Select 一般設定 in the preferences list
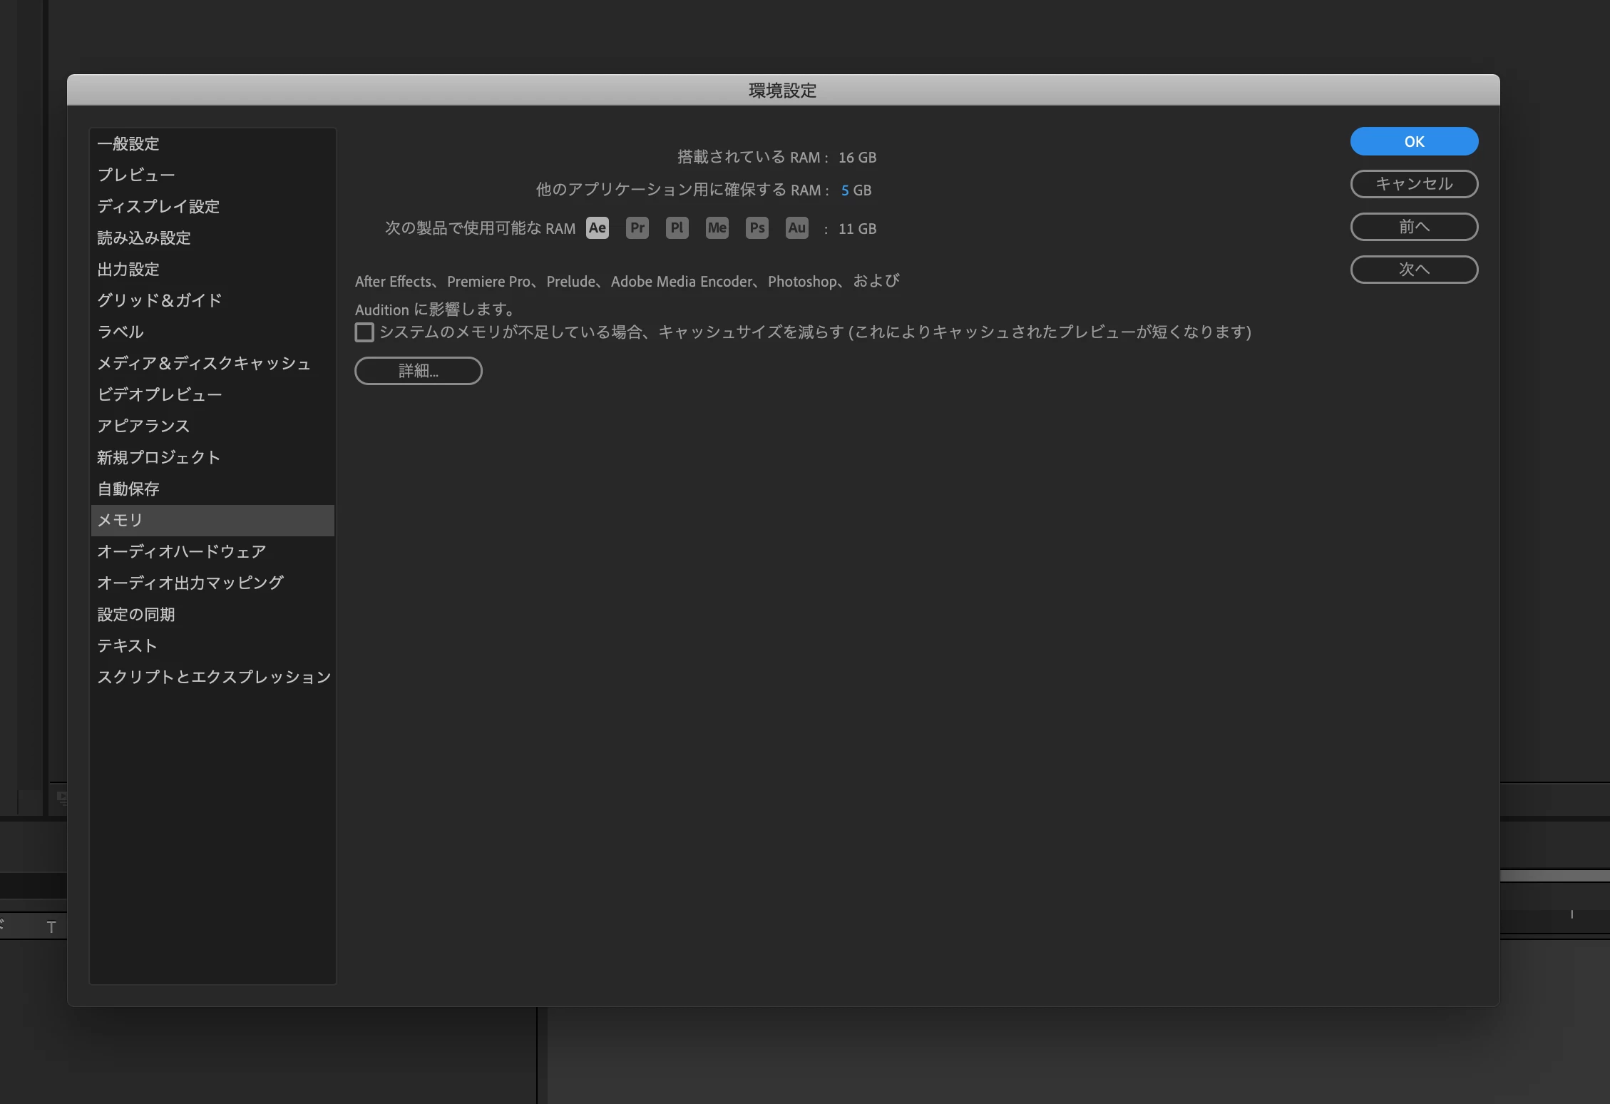Image resolution: width=1610 pixels, height=1104 pixels. click(x=128, y=144)
